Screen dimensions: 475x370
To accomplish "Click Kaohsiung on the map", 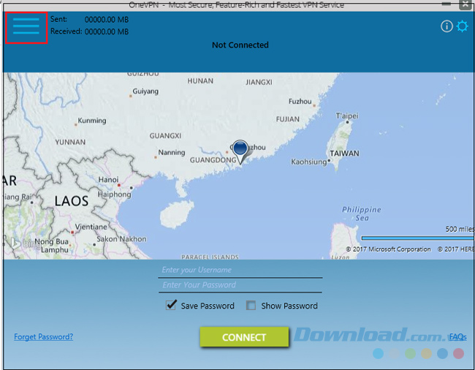I will tap(309, 162).
